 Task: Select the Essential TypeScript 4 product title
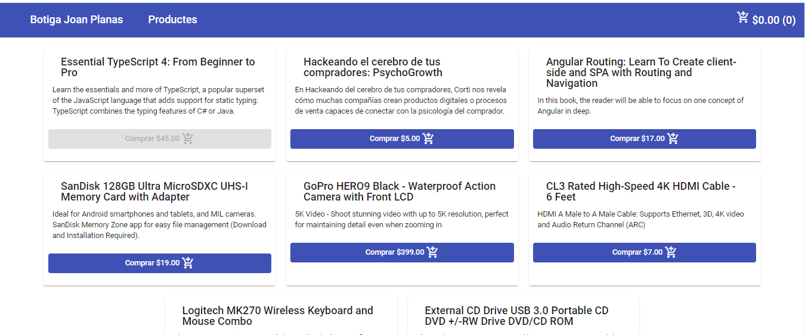tap(158, 67)
